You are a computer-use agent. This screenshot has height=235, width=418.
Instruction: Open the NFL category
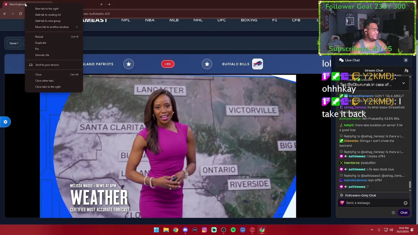(126, 20)
